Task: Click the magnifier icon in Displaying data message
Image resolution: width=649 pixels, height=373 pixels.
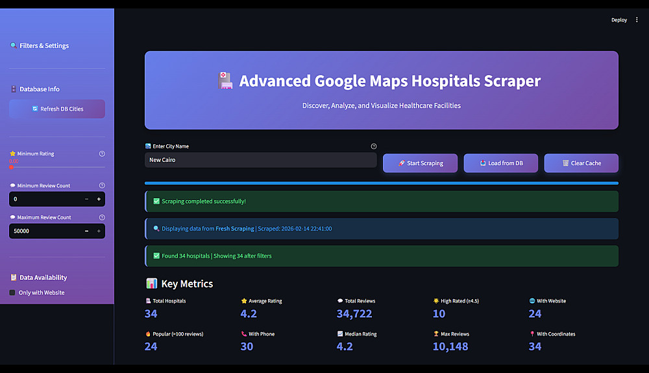Action: tap(156, 229)
